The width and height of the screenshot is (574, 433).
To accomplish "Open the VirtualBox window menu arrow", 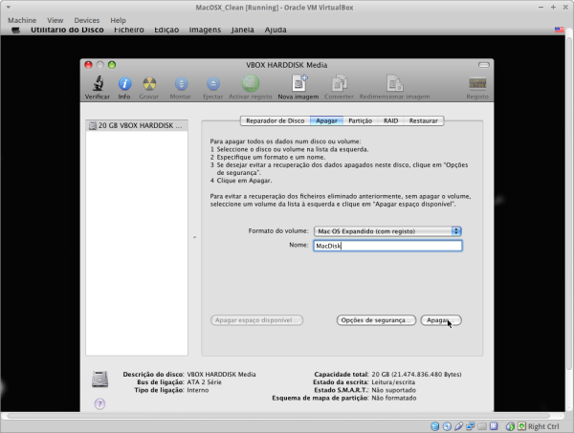I will point(8,8).
